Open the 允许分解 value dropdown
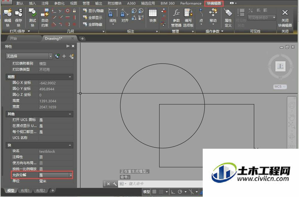The height and width of the screenshot is (197, 299). [x=71, y=175]
